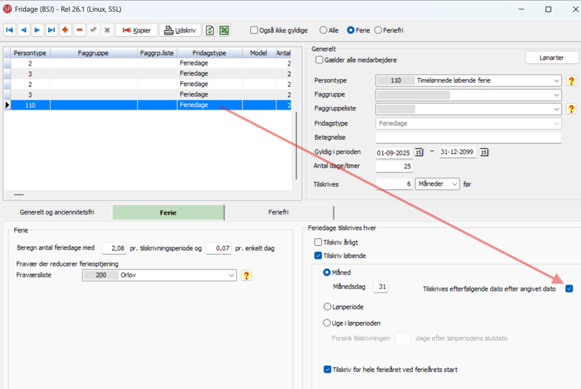Toggle Også ikke gyldige checkbox
The height and width of the screenshot is (389, 581).
254,30
